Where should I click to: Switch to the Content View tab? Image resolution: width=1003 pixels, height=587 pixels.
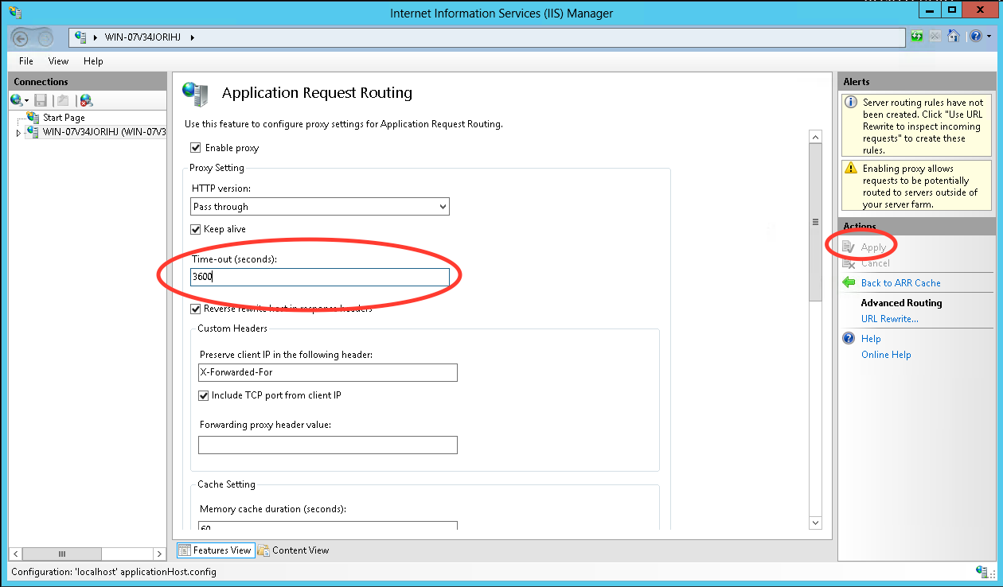coord(293,550)
